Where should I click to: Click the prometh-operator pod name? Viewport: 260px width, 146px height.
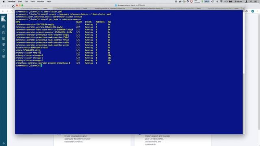tap(44, 32)
